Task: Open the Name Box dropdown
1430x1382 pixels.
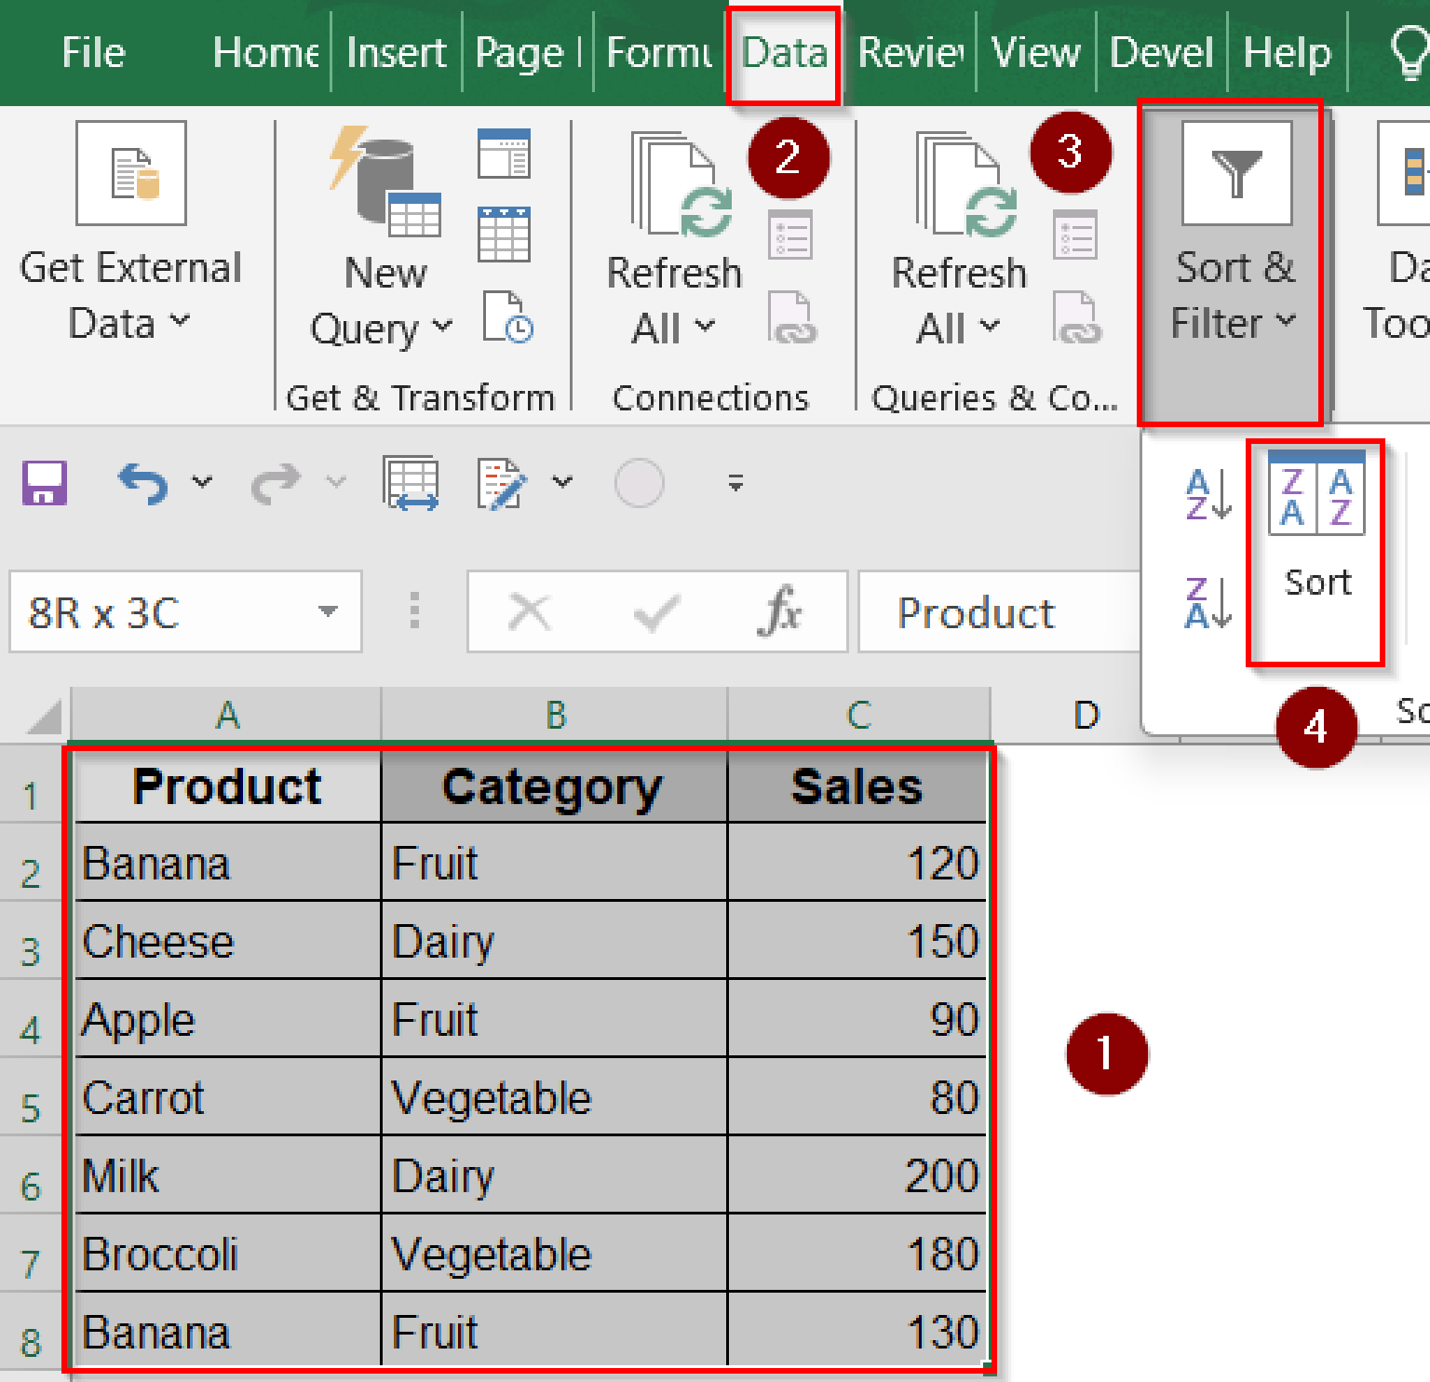Action: tap(328, 611)
